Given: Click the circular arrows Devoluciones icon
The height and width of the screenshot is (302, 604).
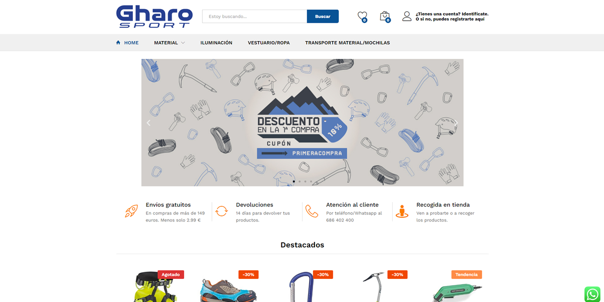Looking at the screenshot, I should tap(221, 211).
